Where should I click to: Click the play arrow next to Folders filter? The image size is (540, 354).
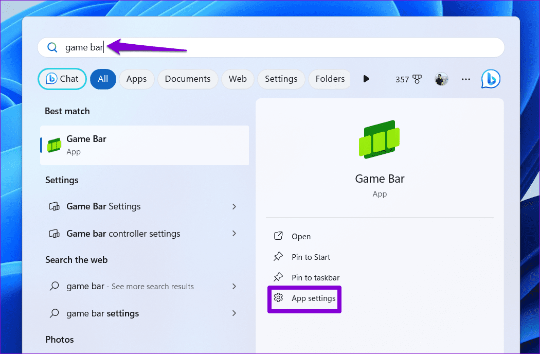point(366,79)
